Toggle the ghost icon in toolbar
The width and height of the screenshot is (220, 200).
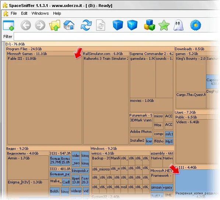tap(178, 25)
